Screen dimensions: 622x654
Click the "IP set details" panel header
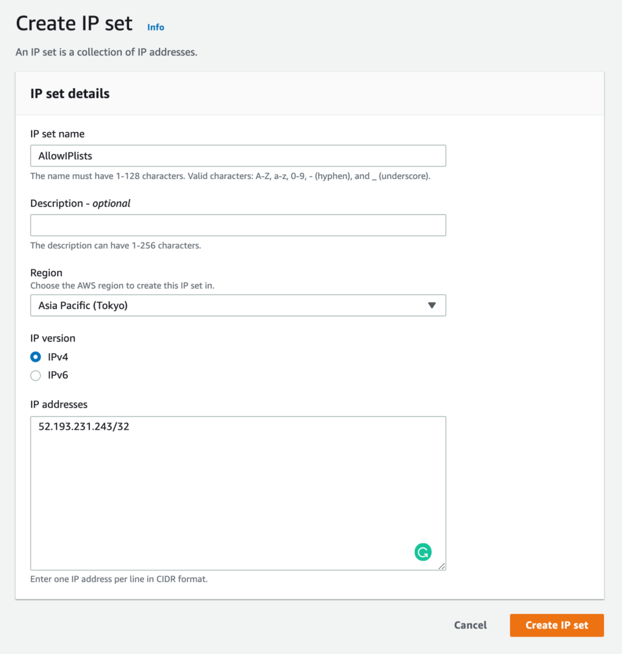pos(70,93)
